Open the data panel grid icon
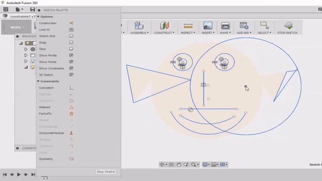This screenshot has height=181, width=322. coord(6,9)
